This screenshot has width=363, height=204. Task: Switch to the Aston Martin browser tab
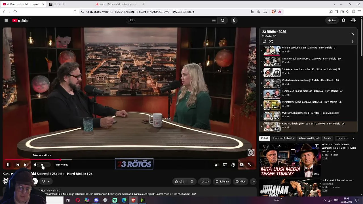tap(116, 4)
